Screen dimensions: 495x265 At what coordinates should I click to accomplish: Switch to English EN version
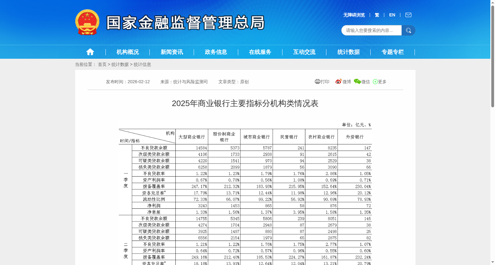(392, 15)
